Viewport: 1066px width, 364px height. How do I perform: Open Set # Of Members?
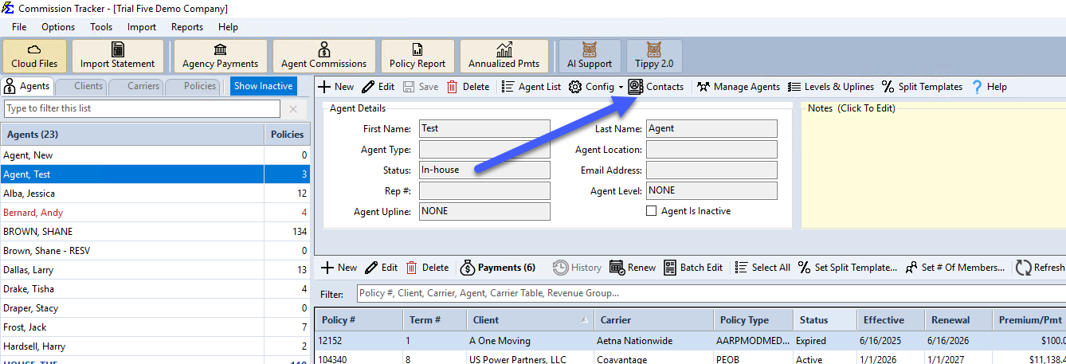[955, 268]
